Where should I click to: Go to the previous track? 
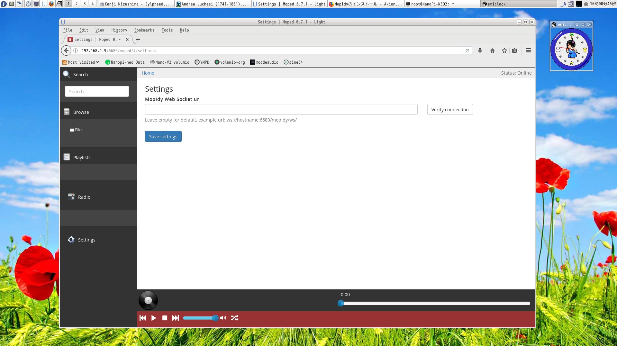(x=143, y=318)
